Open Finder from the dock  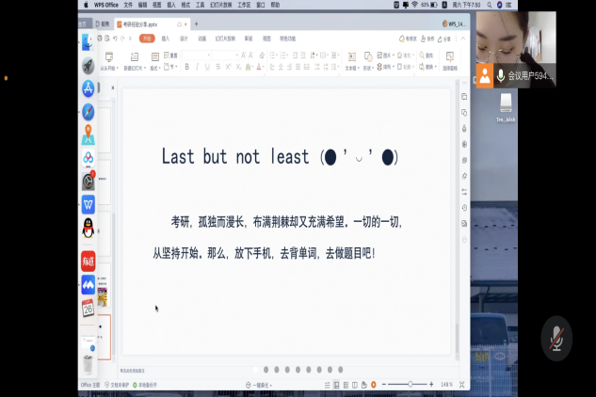[x=89, y=41]
